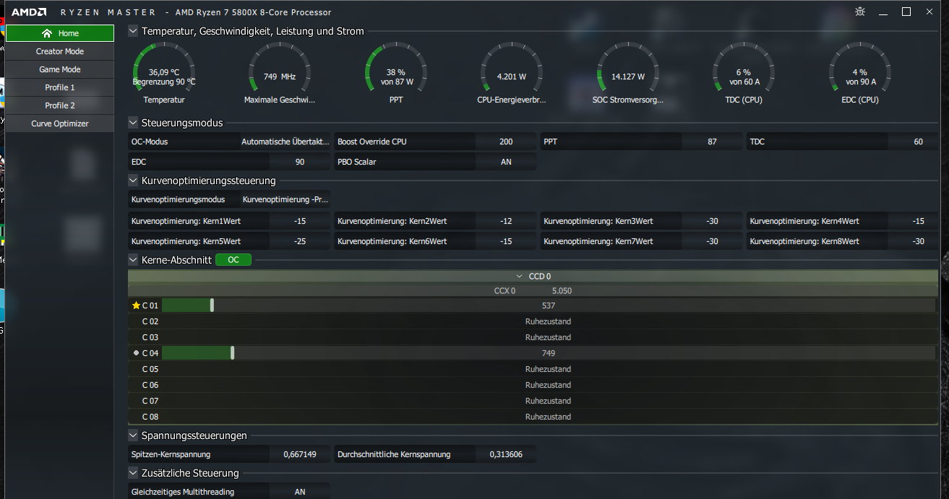
Task: Click Boost Override CPU value 200
Action: (506, 142)
